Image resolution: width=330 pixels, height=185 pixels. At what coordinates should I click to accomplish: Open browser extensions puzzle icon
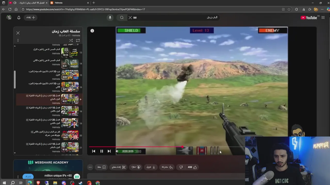click(296, 9)
